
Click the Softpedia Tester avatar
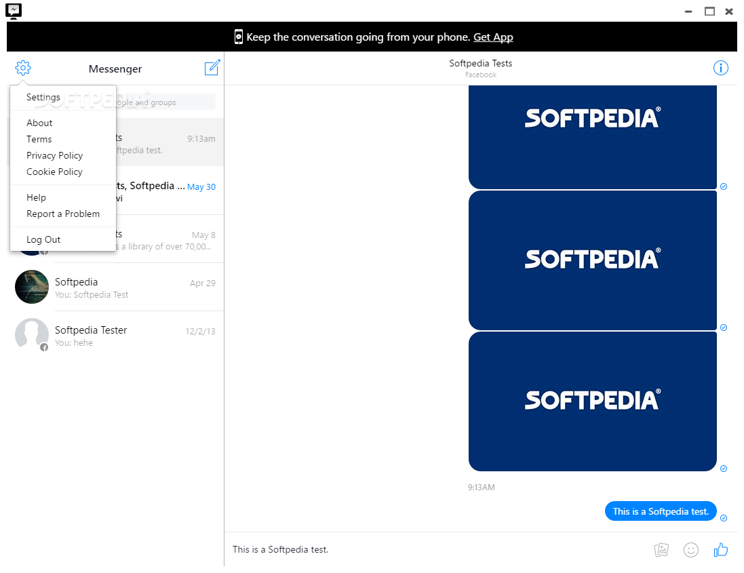pos(32,335)
